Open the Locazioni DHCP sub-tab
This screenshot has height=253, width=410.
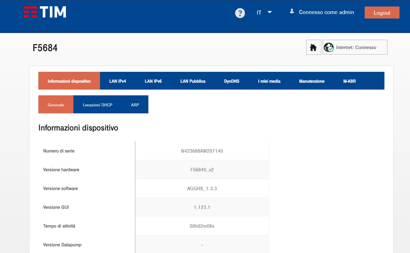coord(97,105)
